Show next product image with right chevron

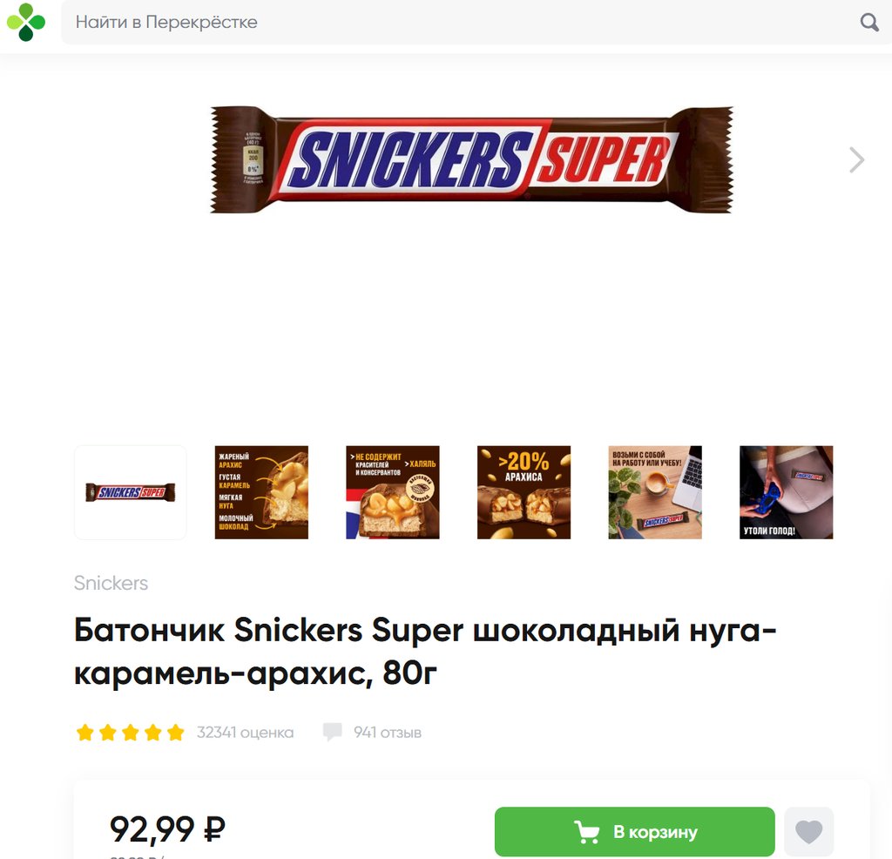point(856,159)
